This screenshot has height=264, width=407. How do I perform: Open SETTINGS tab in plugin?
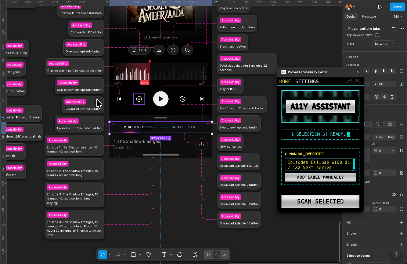307,82
